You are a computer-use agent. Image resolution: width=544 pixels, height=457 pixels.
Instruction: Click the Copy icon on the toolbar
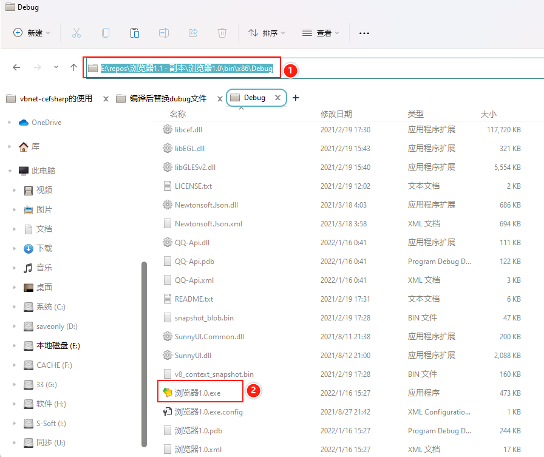106,33
